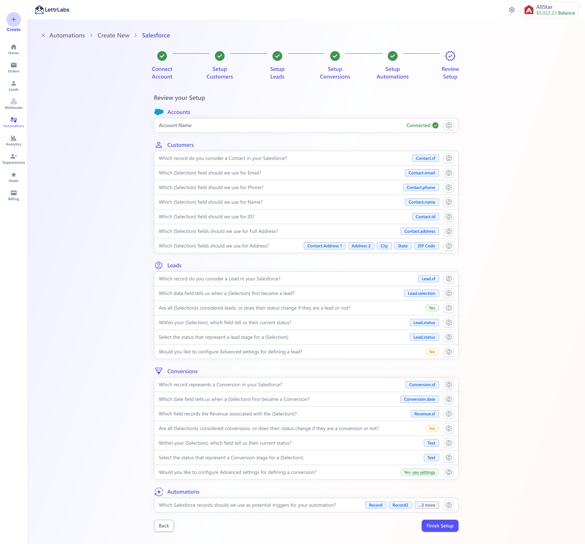
Task: Edit Advanced conversion settings row
Action: pos(449,472)
